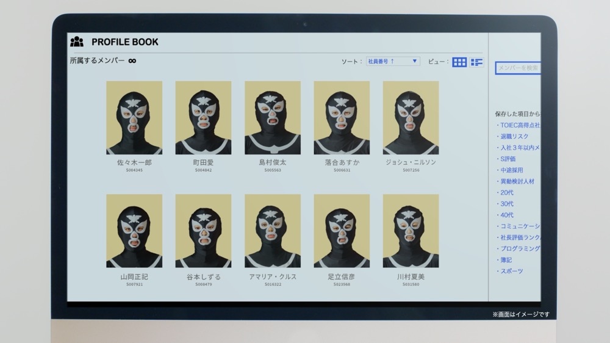Click the Profile Book people icon

click(76, 42)
